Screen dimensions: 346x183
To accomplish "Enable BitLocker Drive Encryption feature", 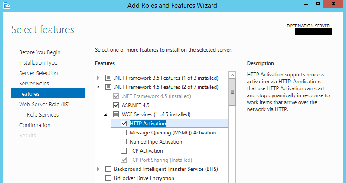I will tap(108, 178).
